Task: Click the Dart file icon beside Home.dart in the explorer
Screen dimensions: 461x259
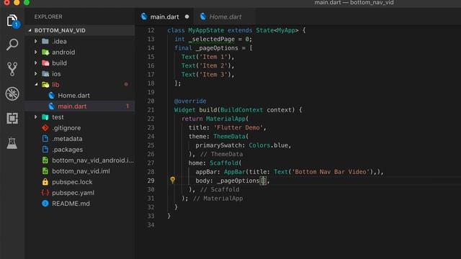Action: click(52, 96)
